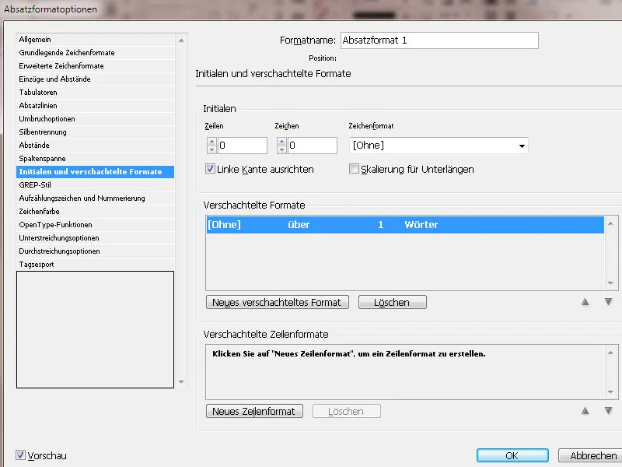Viewport: 622px width, 467px height.
Task: Increase the Zeichen value with its up arrow
Action: tap(281, 142)
